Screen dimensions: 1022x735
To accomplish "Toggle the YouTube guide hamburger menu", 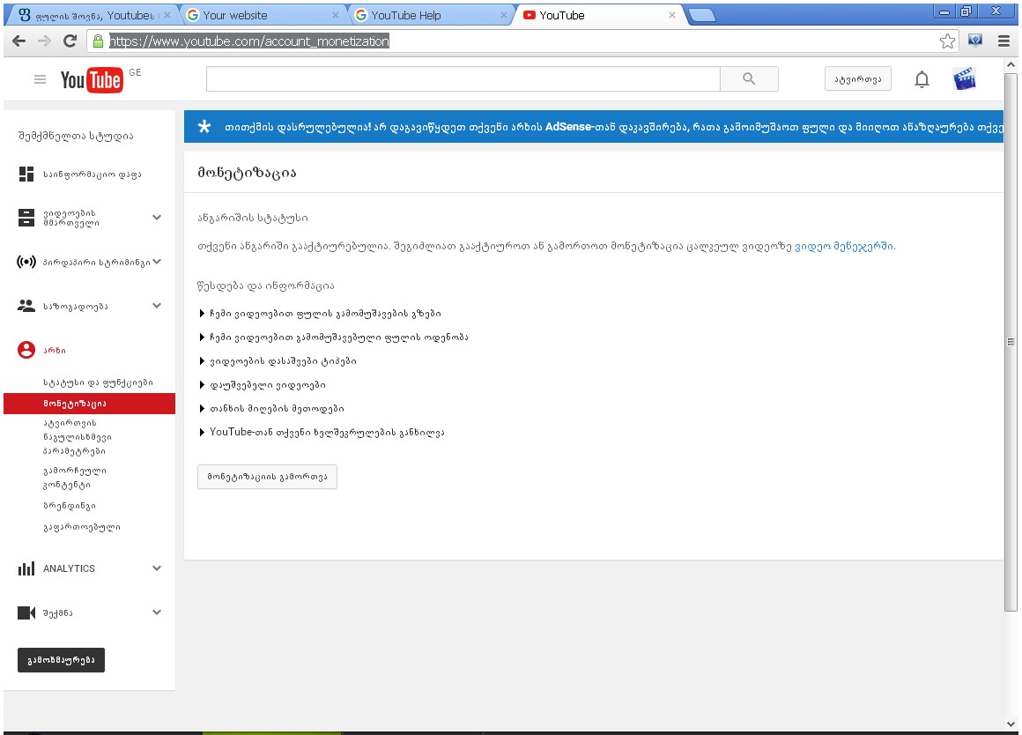I will pyautogui.click(x=40, y=79).
